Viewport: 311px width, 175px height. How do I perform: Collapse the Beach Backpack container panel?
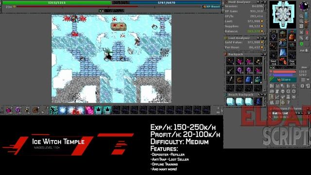(x=262, y=95)
